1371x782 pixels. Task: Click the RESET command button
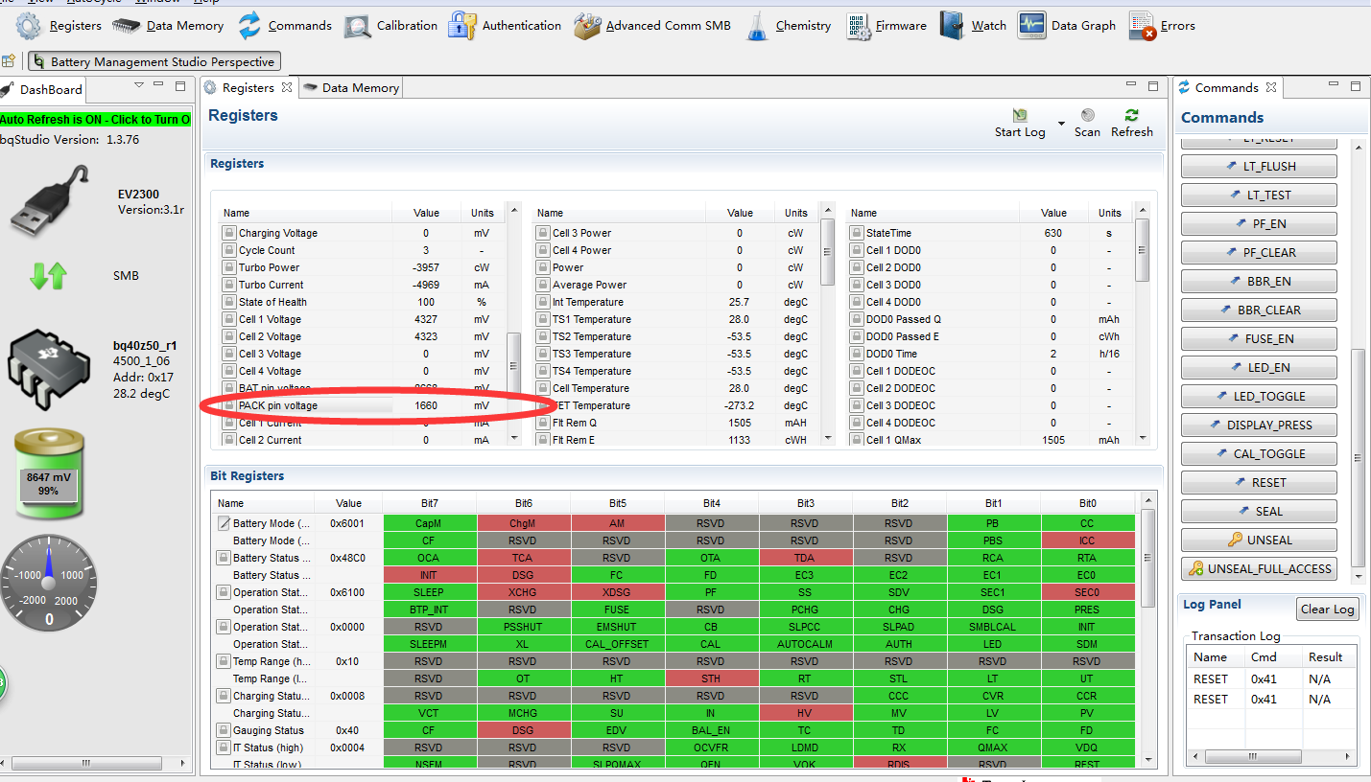(1259, 483)
